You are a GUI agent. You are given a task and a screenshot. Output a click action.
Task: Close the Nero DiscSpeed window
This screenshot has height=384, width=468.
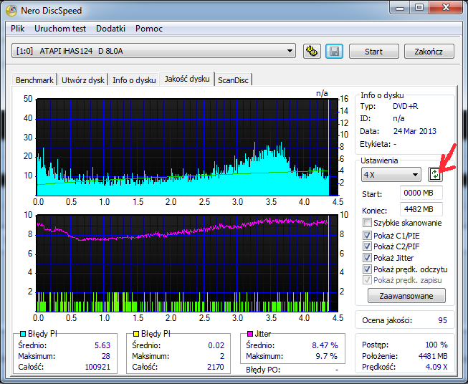coord(446,8)
